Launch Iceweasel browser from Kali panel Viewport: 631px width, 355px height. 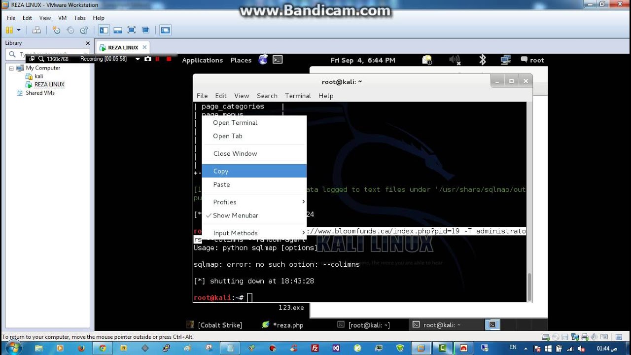[263, 60]
